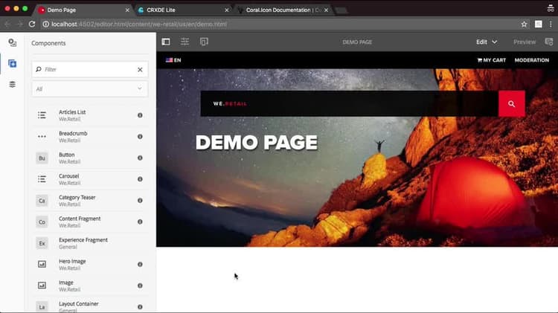The width and height of the screenshot is (558, 313).
Task: Click the DEMO PAGE hero title
Action: click(256, 143)
